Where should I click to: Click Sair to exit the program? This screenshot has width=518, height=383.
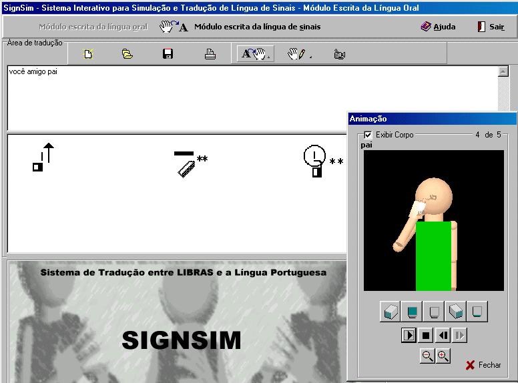point(491,27)
